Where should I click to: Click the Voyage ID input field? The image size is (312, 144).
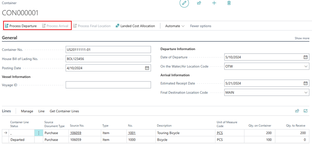click(x=108, y=85)
